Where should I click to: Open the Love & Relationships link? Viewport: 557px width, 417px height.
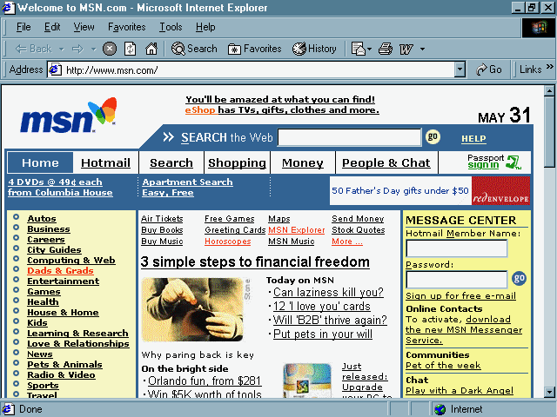pyautogui.click(x=78, y=344)
